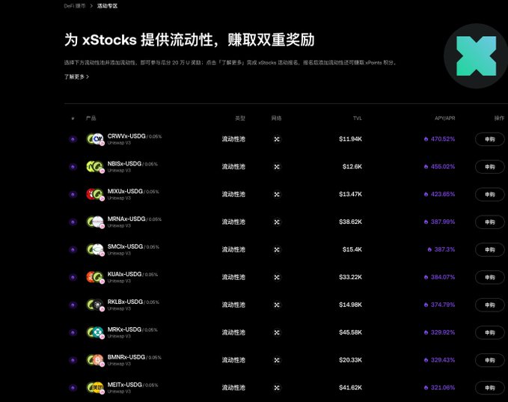Click the 455.02% APR value
This screenshot has width=508, height=402.
pos(443,167)
